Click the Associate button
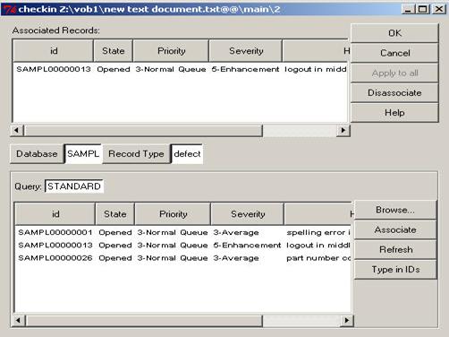 pos(395,229)
